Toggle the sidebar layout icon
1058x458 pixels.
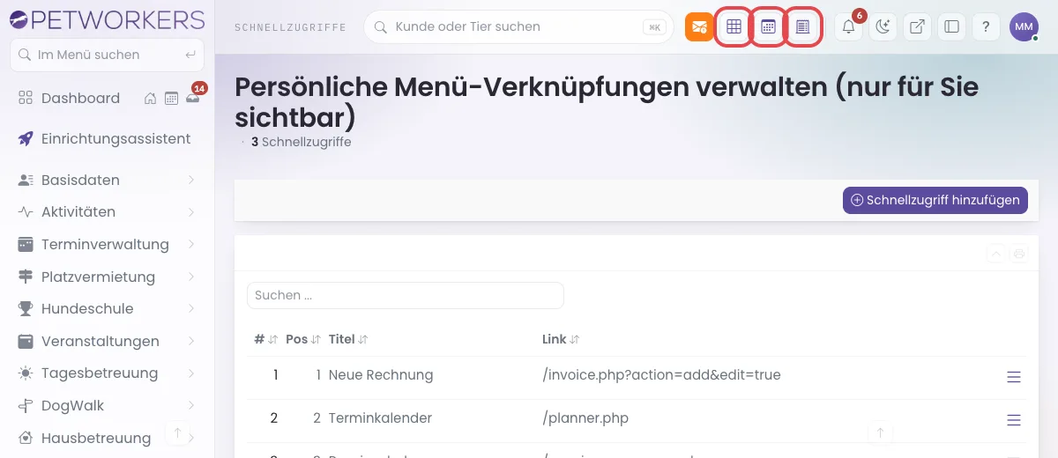point(951,26)
